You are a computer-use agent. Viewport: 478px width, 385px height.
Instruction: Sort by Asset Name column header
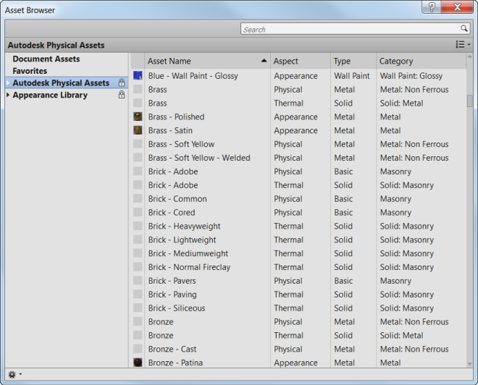click(207, 62)
